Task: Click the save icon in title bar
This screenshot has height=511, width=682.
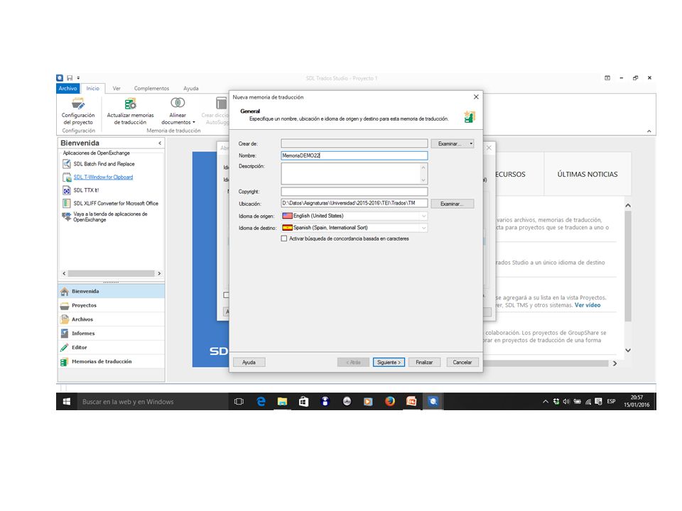Action: (70, 78)
